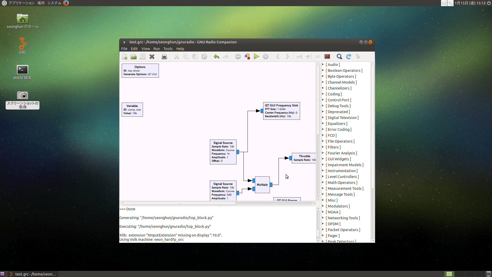Select the QT GUI Frequency Sink block
The image size is (492, 277).
tap(281, 111)
